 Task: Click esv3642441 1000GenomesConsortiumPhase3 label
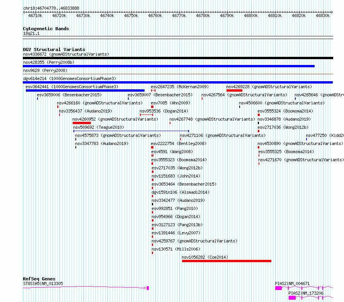(x=72, y=87)
